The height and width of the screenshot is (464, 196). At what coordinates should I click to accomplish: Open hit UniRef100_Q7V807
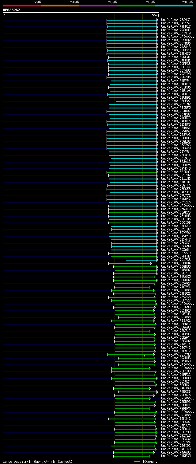click(176, 131)
